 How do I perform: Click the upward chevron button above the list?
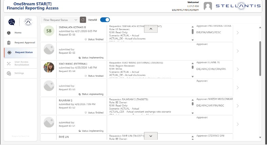pyautogui.click(x=151, y=29)
